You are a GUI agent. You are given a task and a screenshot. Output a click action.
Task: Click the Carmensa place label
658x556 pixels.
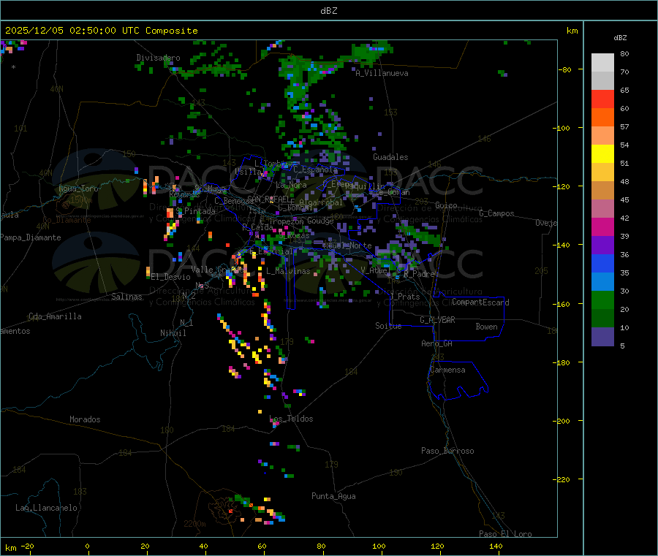(447, 370)
